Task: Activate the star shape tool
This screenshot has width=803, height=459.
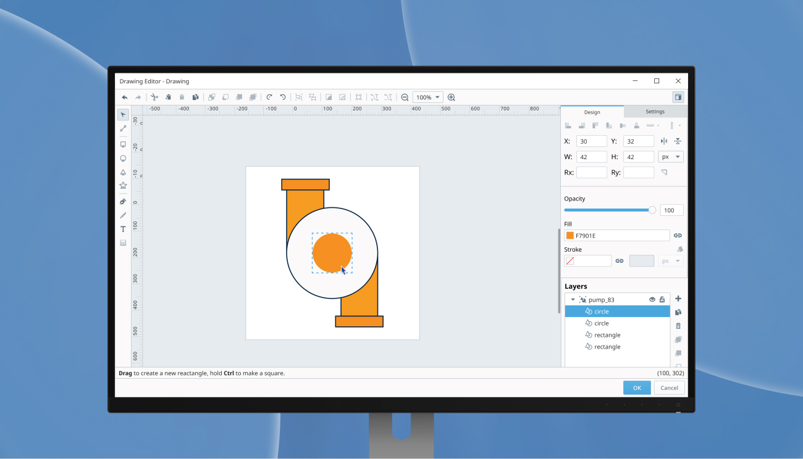Action: (123, 186)
